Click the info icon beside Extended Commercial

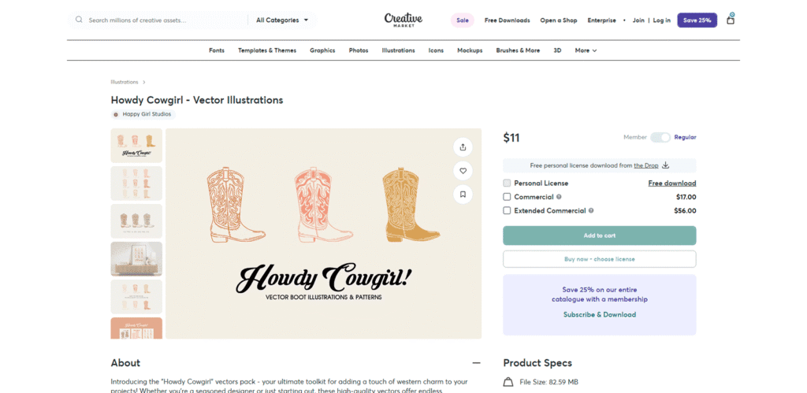tap(591, 211)
